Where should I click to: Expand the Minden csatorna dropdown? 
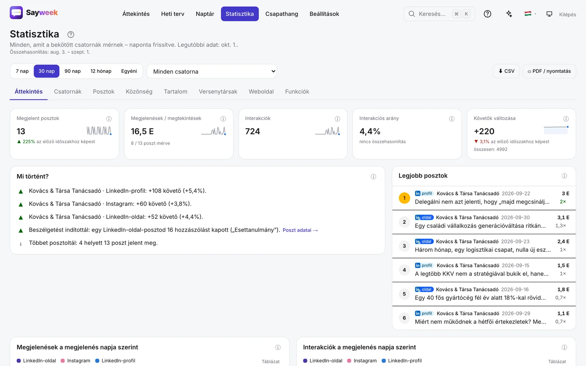(x=212, y=71)
